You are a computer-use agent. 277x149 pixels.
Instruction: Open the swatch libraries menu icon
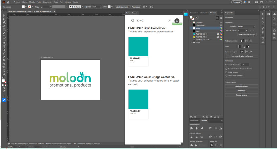coord(191,117)
